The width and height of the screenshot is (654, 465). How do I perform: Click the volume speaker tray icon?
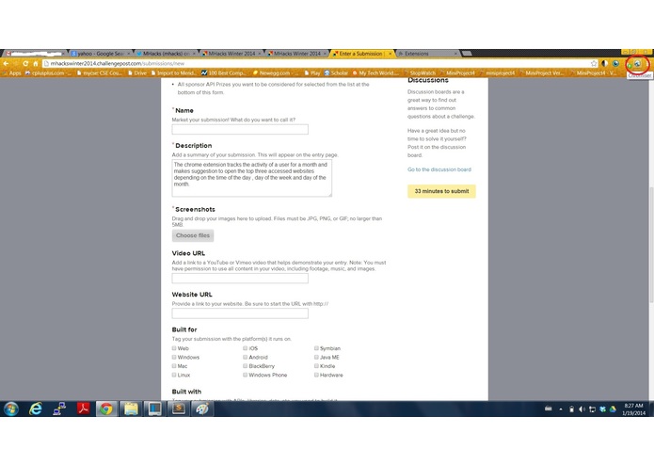pyautogui.click(x=582, y=409)
